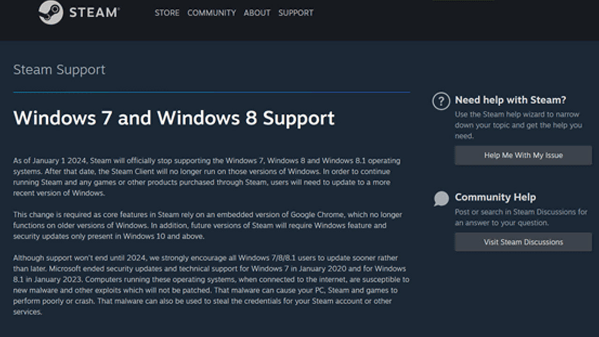
Task: Click the 'Post or search in Steam Discussions' description
Action: [521, 218]
